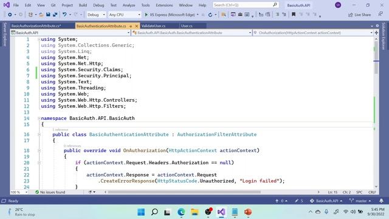The height and width of the screenshot is (219, 389).
Task: Open the Analyze menu
Action: pyautogui.click(x=129, y=5)
